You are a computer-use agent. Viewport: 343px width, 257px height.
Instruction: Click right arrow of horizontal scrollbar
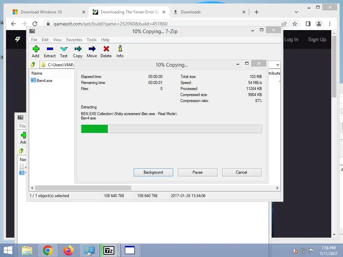[277, 188]
